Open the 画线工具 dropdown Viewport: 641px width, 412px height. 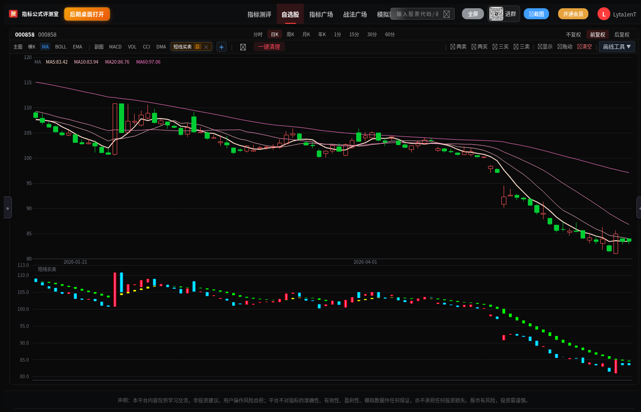[x=617, y=47]
